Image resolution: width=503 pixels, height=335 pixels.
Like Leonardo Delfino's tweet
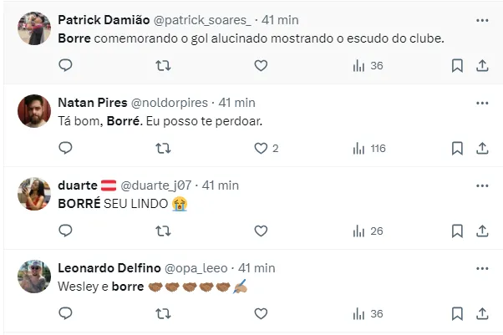pos(261,313)
